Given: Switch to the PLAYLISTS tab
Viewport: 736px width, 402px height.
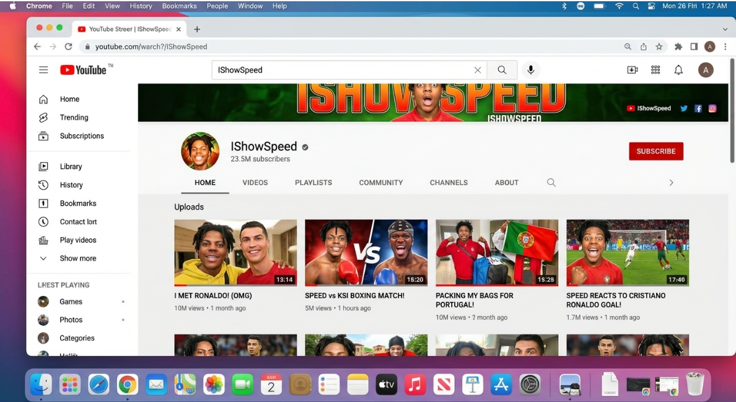Looking at the screenshot, I should click(x=313, y=183).
